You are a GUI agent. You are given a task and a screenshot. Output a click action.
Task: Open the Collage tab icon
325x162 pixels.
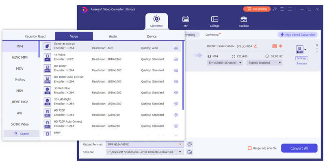[214, 19]
